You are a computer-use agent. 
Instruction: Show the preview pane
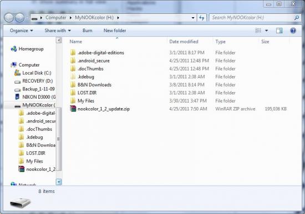click(279, 30)
